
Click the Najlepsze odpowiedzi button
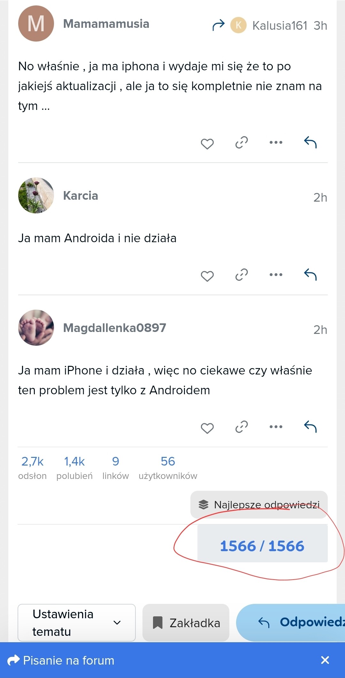(x=259, y=505)
